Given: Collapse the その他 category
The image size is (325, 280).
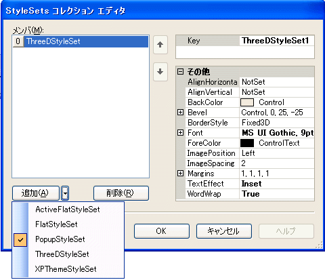Looking at the screenshot, I should [x=180, y=72].
